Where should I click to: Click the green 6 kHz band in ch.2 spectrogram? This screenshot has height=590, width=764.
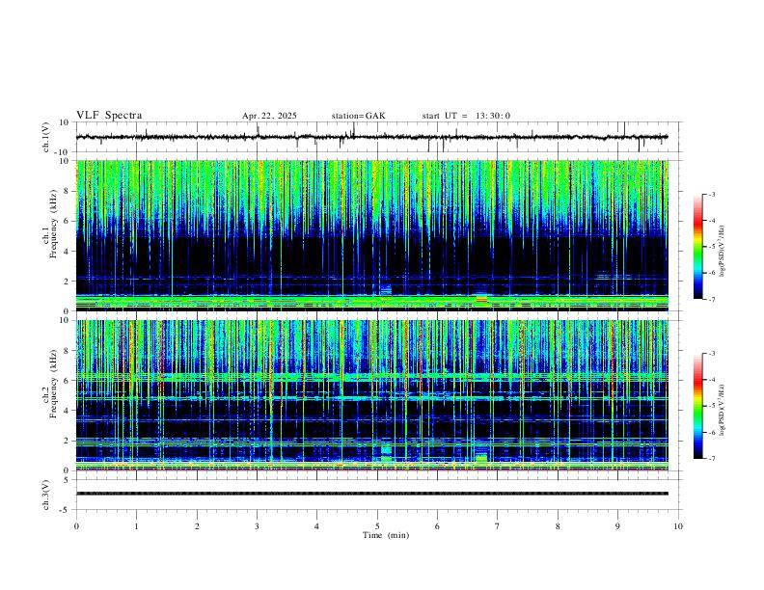click(371, 377)
